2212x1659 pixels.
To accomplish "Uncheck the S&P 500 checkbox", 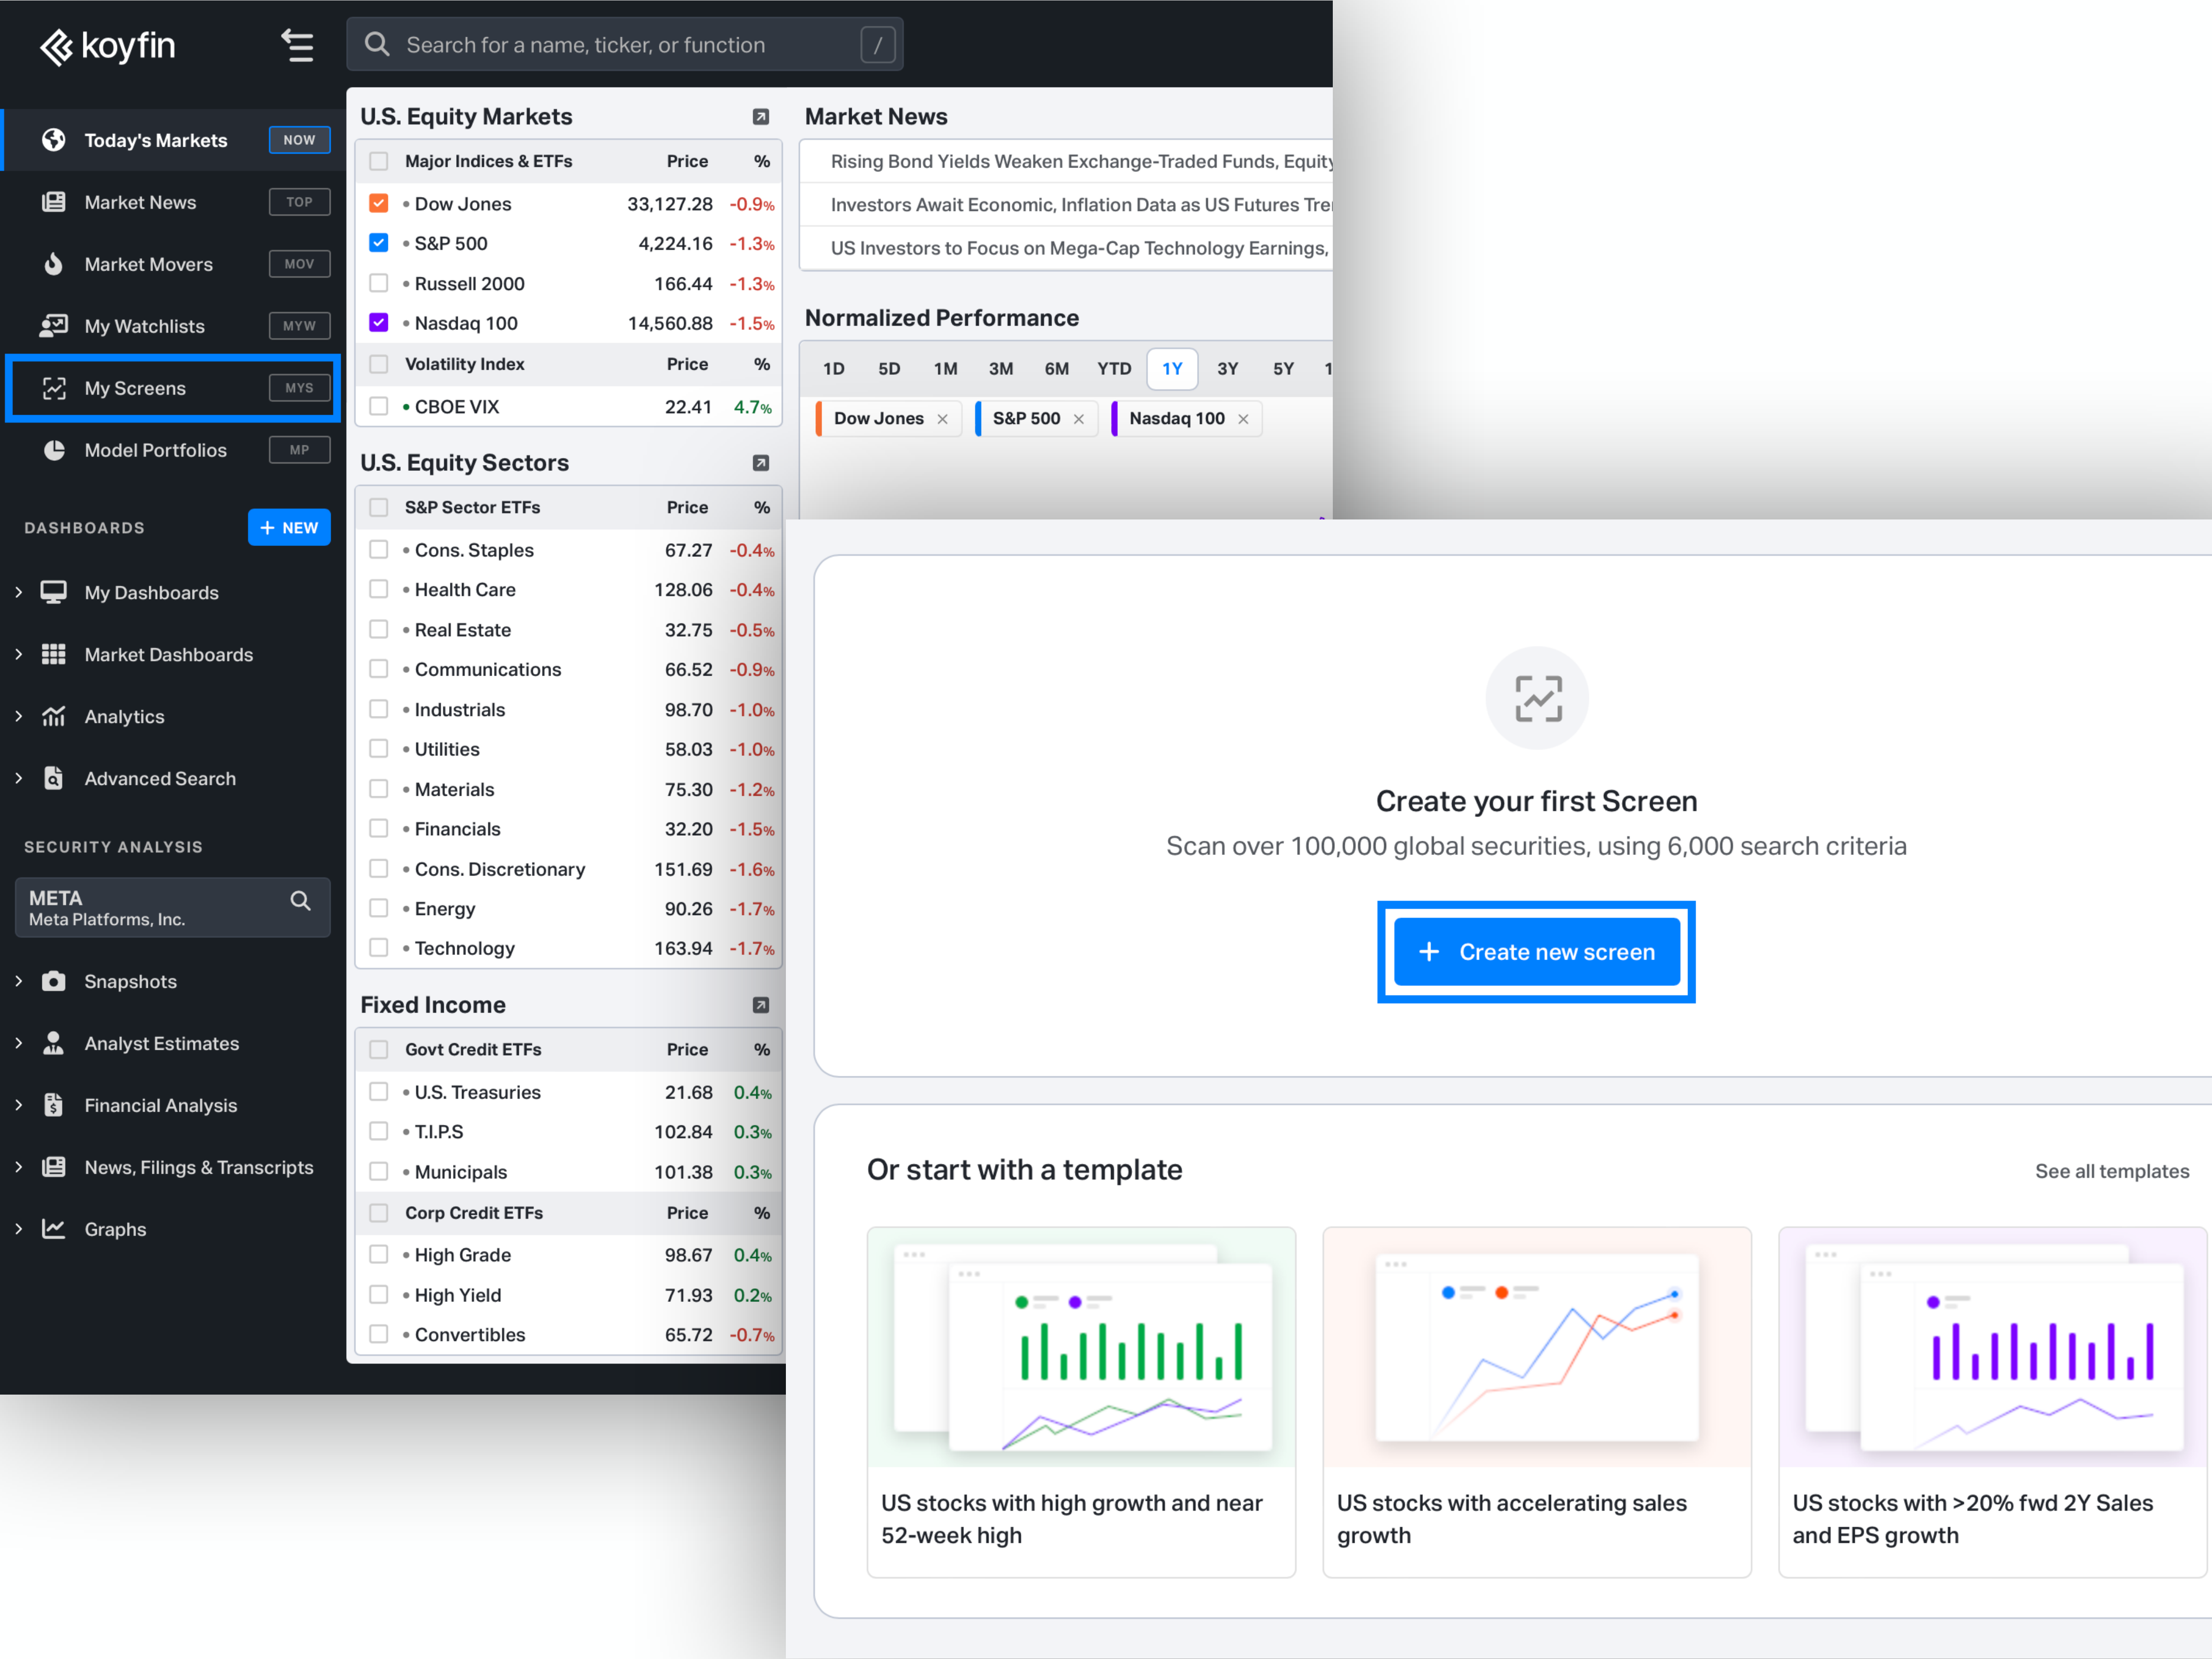I will click(x=379, y=243).
